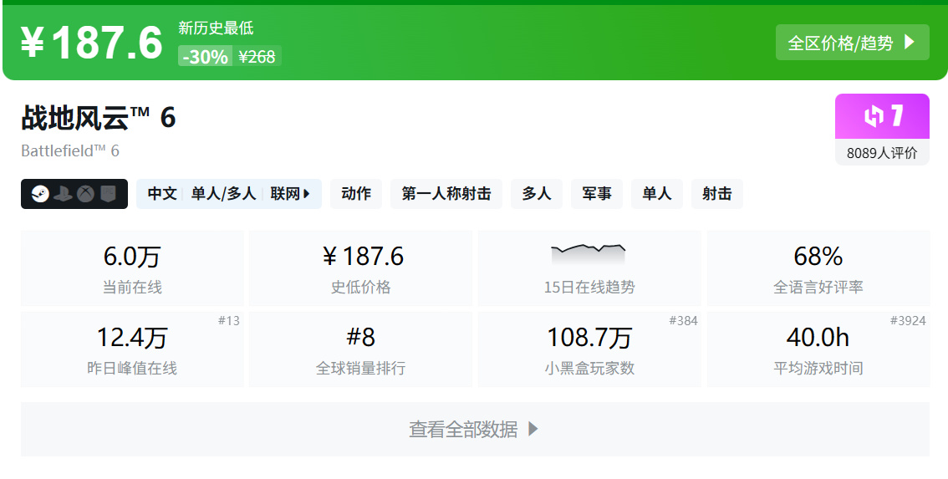The height and width of the screenshot is (479, 948).
Task: Select the Epic Games platform icon
Action: click(x=108, y=194)
